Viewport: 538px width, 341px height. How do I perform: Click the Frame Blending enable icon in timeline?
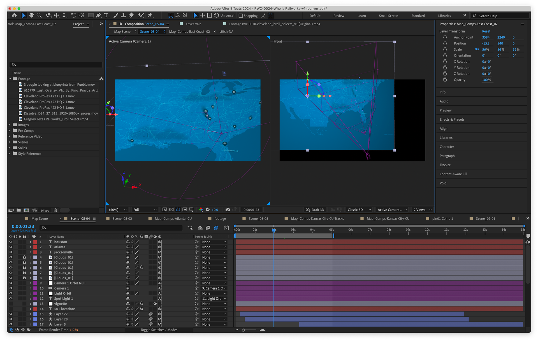(208, 228)
